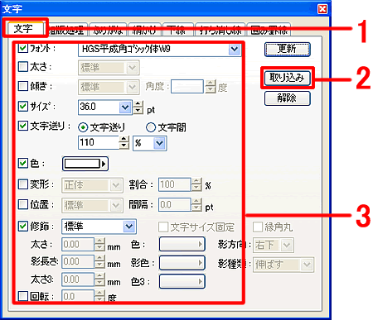Viewport: 373px width, 320px height.
Task: Close the 文字 dialog window
Action: pyautogui.click(x=322, y=9)
